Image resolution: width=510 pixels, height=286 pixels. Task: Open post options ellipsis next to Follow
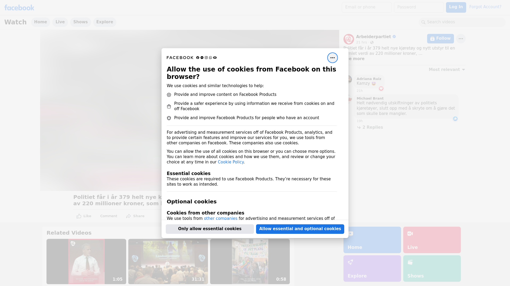pos(461,39)
